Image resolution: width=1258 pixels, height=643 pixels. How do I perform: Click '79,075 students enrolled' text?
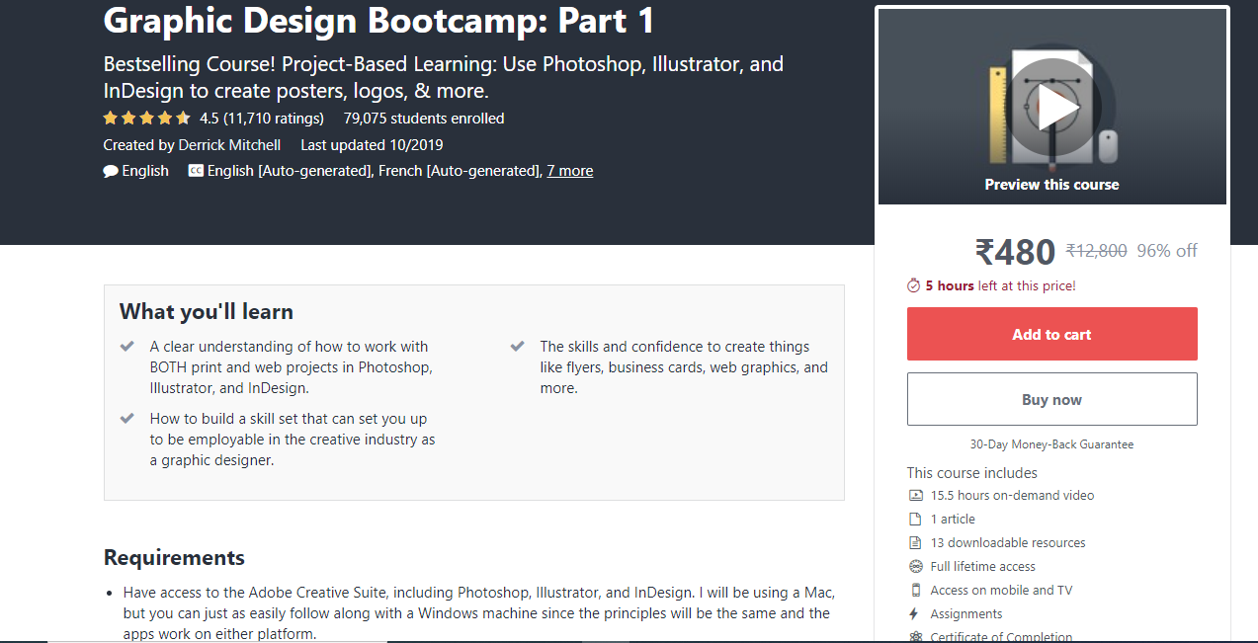pyautogui.click(x=424, y=119)
